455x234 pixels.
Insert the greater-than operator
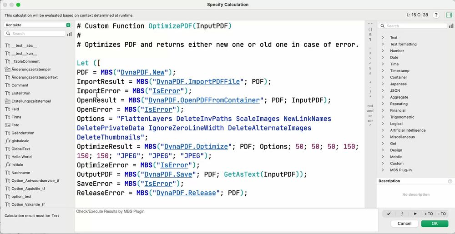click(370, 58)
